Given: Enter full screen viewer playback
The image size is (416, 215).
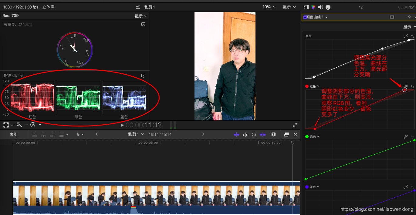Looking at the screenshot, I should click(x=295, y=125).
